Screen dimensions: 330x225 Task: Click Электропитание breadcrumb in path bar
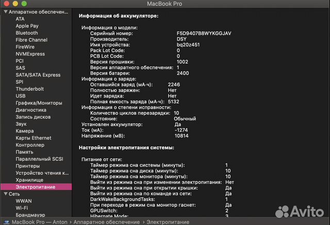168,222
